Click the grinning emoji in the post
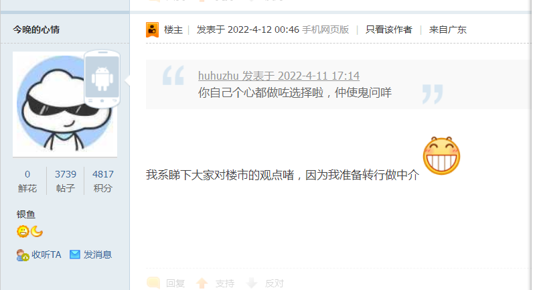The width and height of the screenshot is (535, 290). click(441, 156)
